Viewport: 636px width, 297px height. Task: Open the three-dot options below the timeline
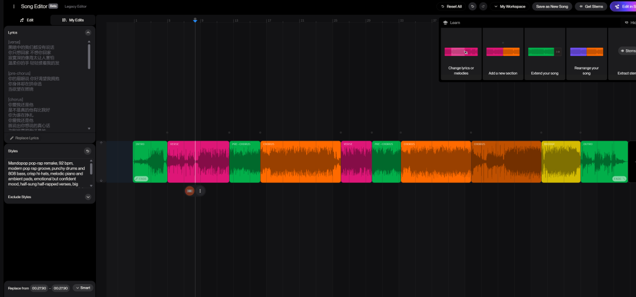(200, 191)
